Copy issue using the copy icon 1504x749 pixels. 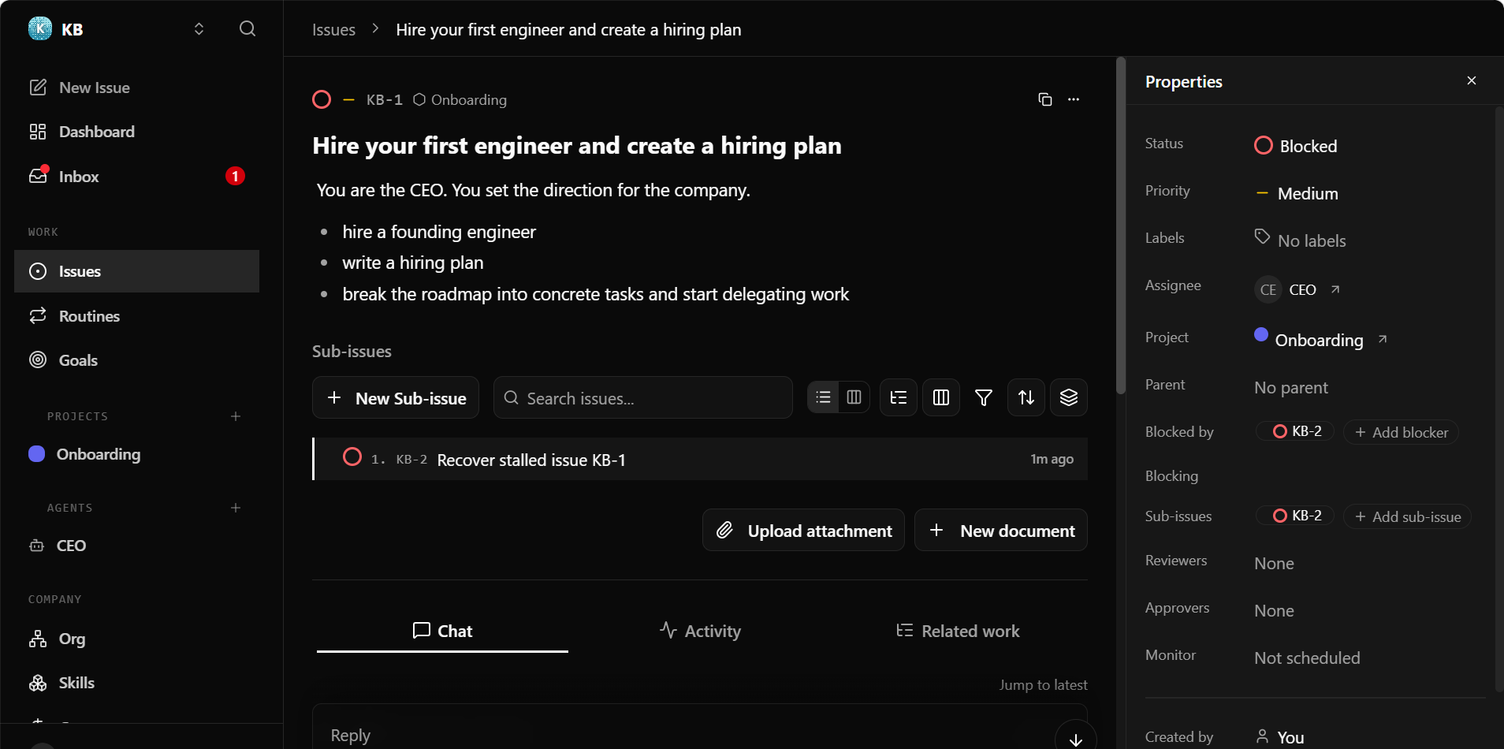[1045, 99]
